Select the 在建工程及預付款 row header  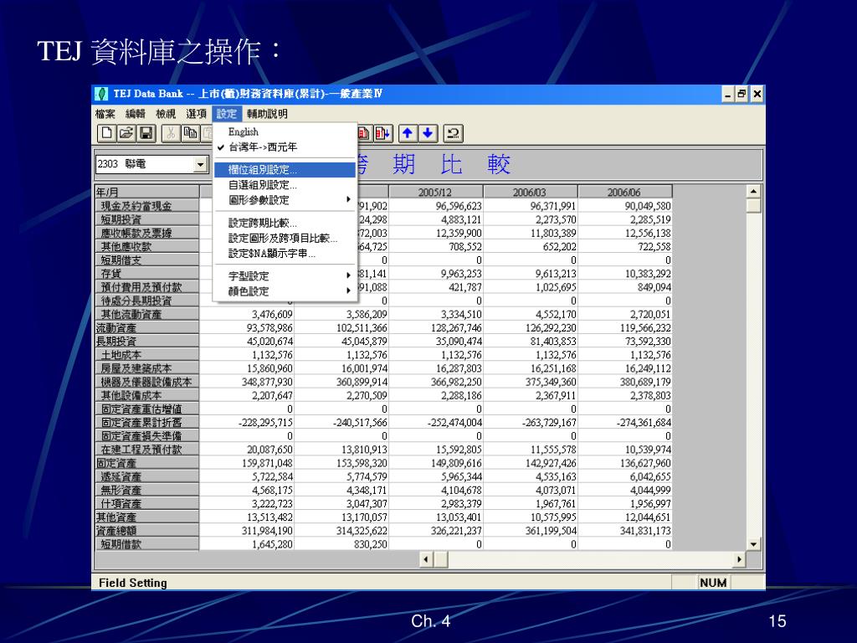click(x=147, y=450)
